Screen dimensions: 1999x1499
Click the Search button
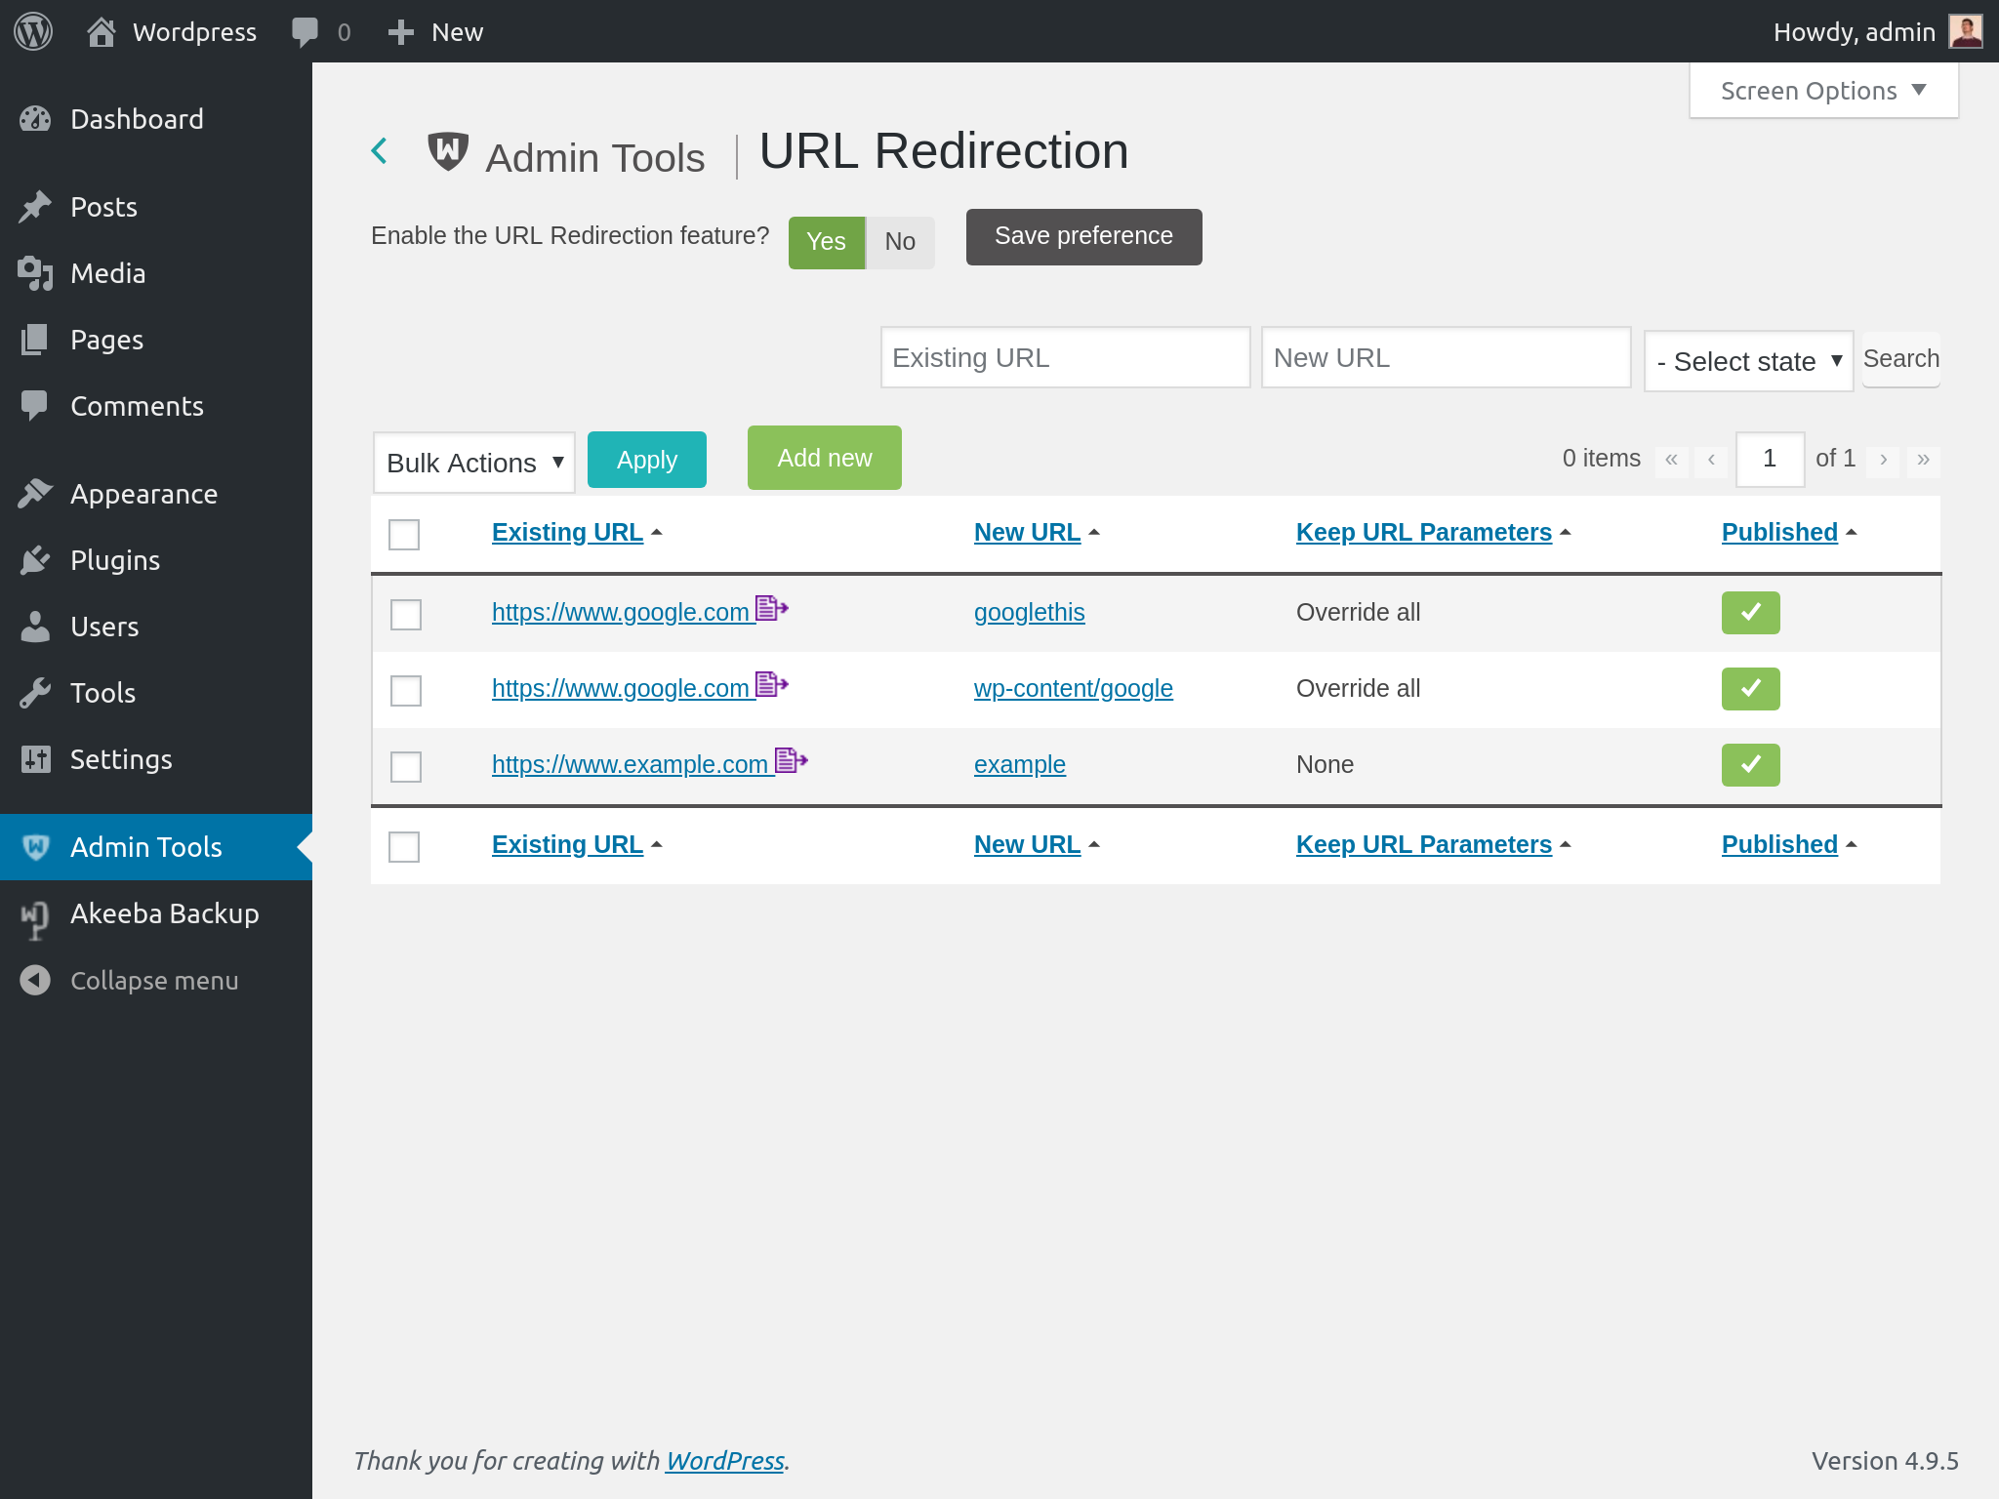1900,359
